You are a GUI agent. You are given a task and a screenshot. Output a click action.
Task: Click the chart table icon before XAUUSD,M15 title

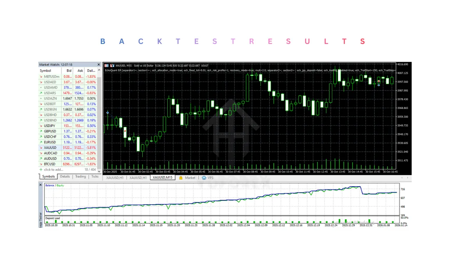click(106, 65)
